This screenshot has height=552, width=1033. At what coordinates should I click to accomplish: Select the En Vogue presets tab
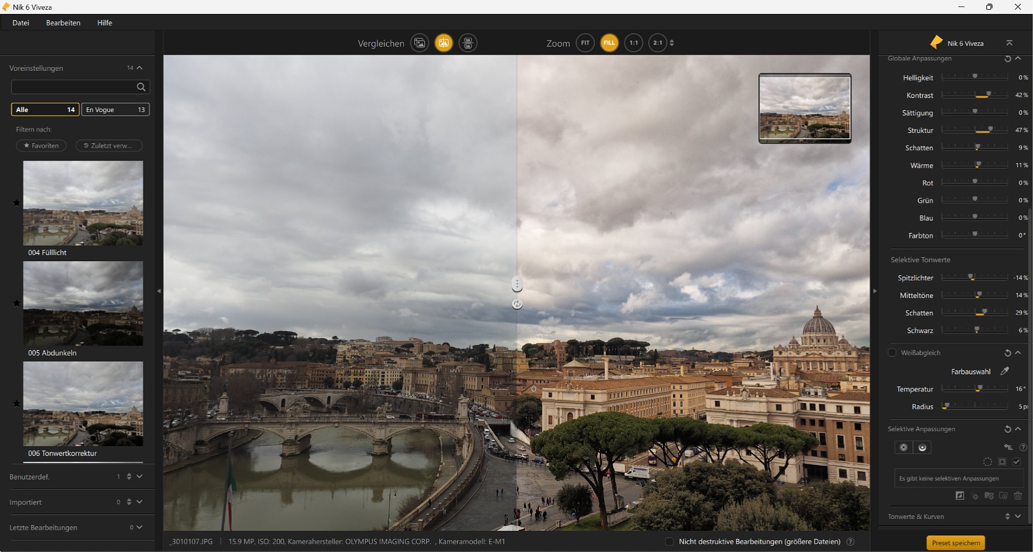115,109
